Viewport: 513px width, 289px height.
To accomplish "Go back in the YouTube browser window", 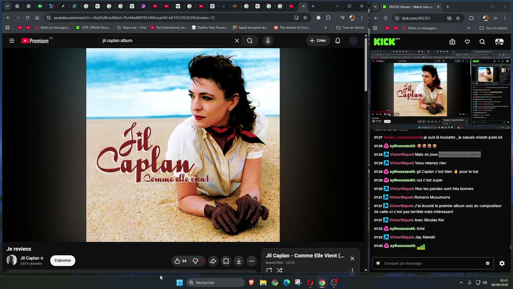I will coord(8,18).
